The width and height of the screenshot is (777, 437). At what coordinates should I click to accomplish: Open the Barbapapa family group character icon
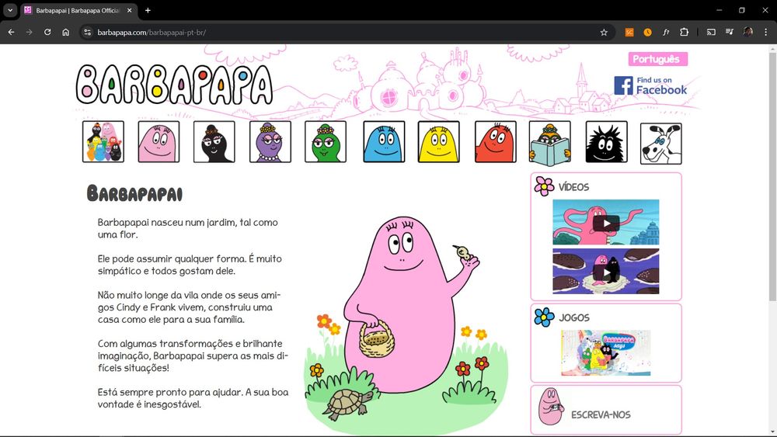(x=103, y=141)
